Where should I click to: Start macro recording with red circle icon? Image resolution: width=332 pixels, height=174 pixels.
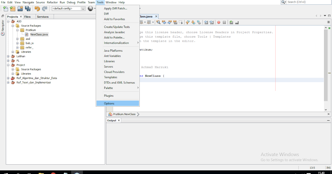coord(218,22)
